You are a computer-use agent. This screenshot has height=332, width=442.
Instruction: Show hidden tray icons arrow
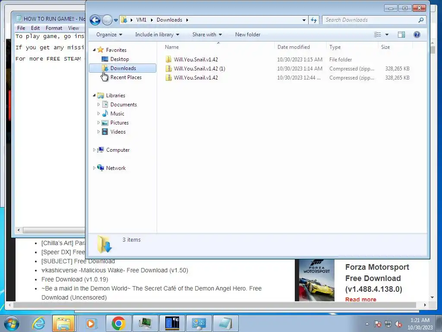[367, 324]
